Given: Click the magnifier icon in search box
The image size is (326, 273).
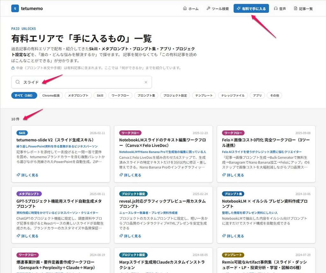Looking at the screenshot, I should tap(18, 82).
